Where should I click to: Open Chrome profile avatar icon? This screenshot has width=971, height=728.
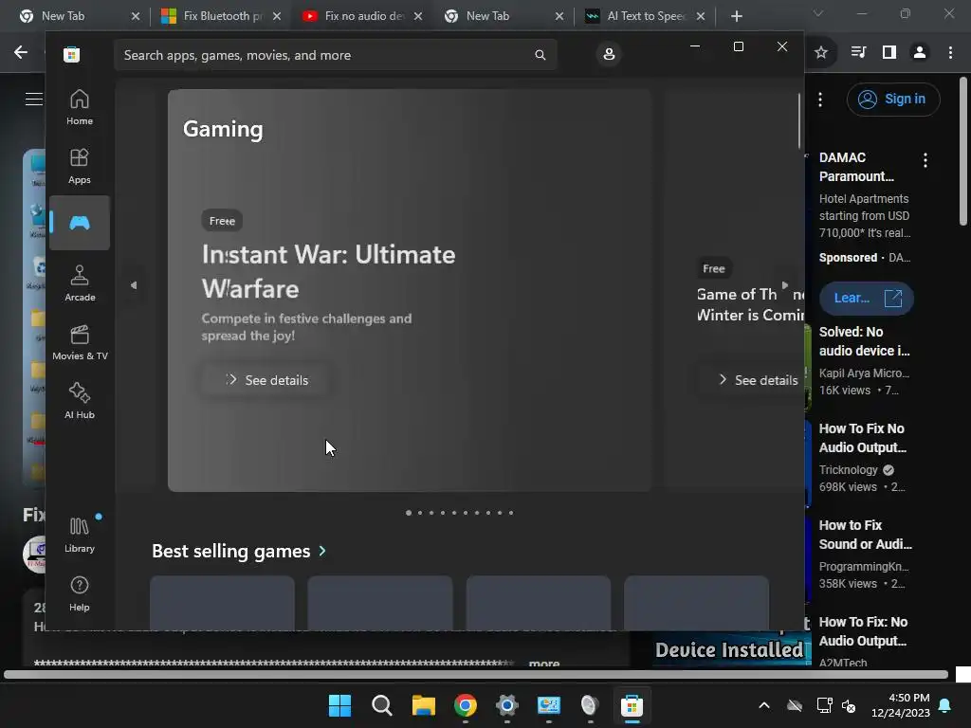coord(920,53)
